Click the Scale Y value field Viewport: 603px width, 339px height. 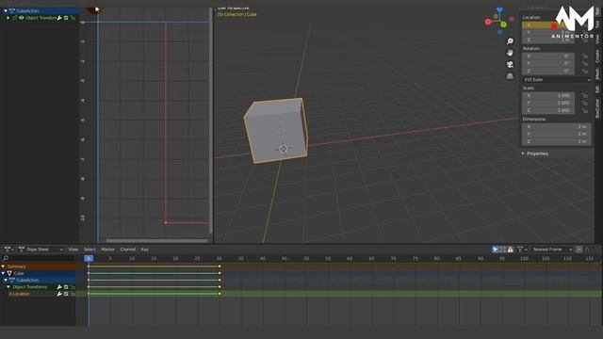point(547,103)
